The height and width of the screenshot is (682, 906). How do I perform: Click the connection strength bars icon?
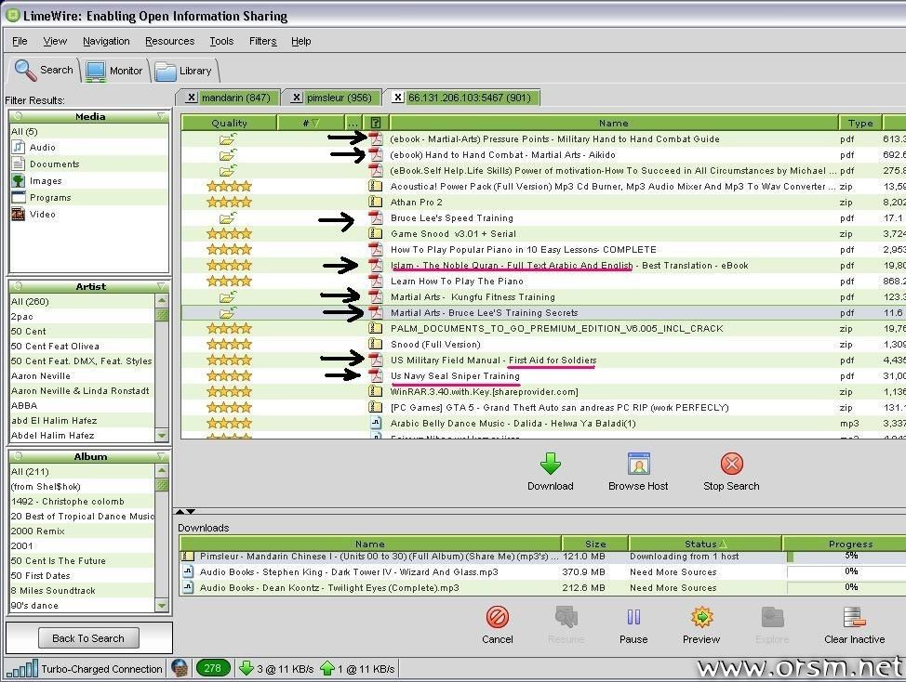[x=22, y=668]
